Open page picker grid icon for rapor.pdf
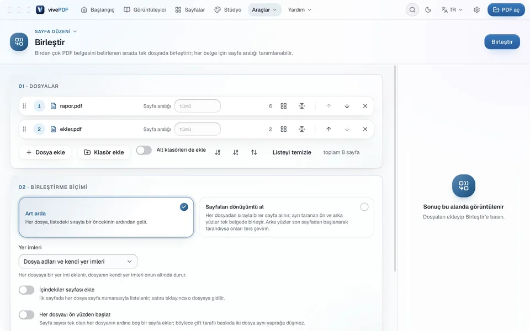This screenshot has width=530, height=331. (x=284, y=106)
